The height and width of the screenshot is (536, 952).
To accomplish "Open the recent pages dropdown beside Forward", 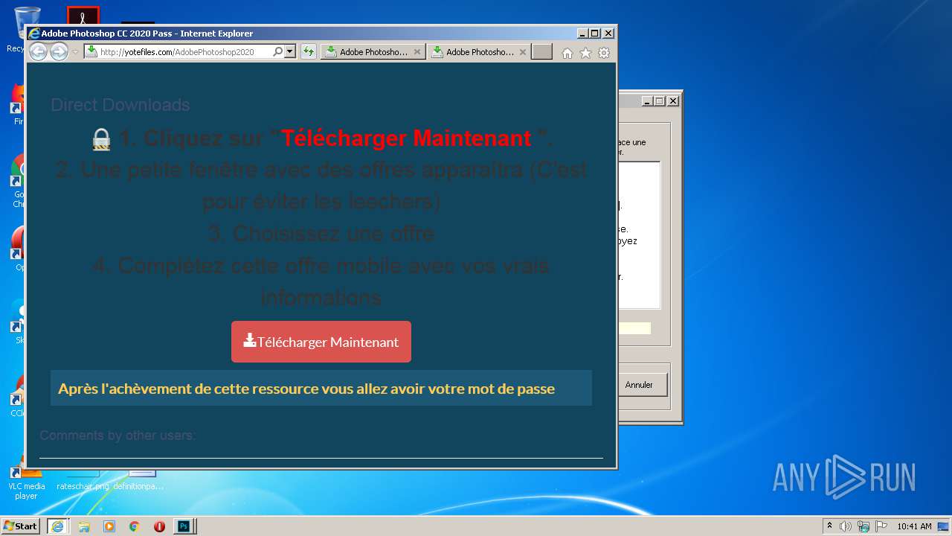I will point(75,52).
